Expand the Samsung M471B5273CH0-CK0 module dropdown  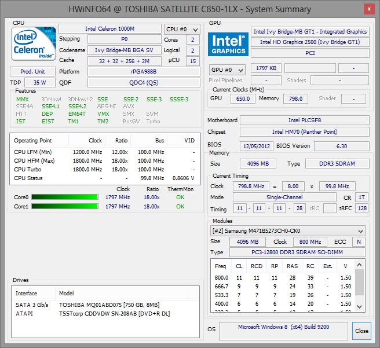pos(288,231)
